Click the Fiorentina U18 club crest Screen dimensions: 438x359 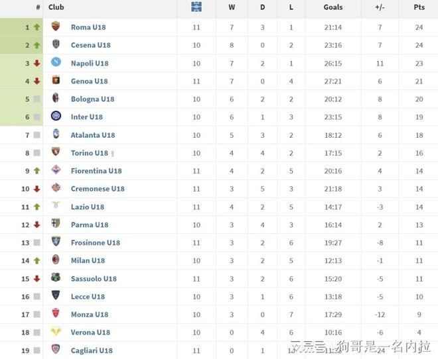point(56,170)
